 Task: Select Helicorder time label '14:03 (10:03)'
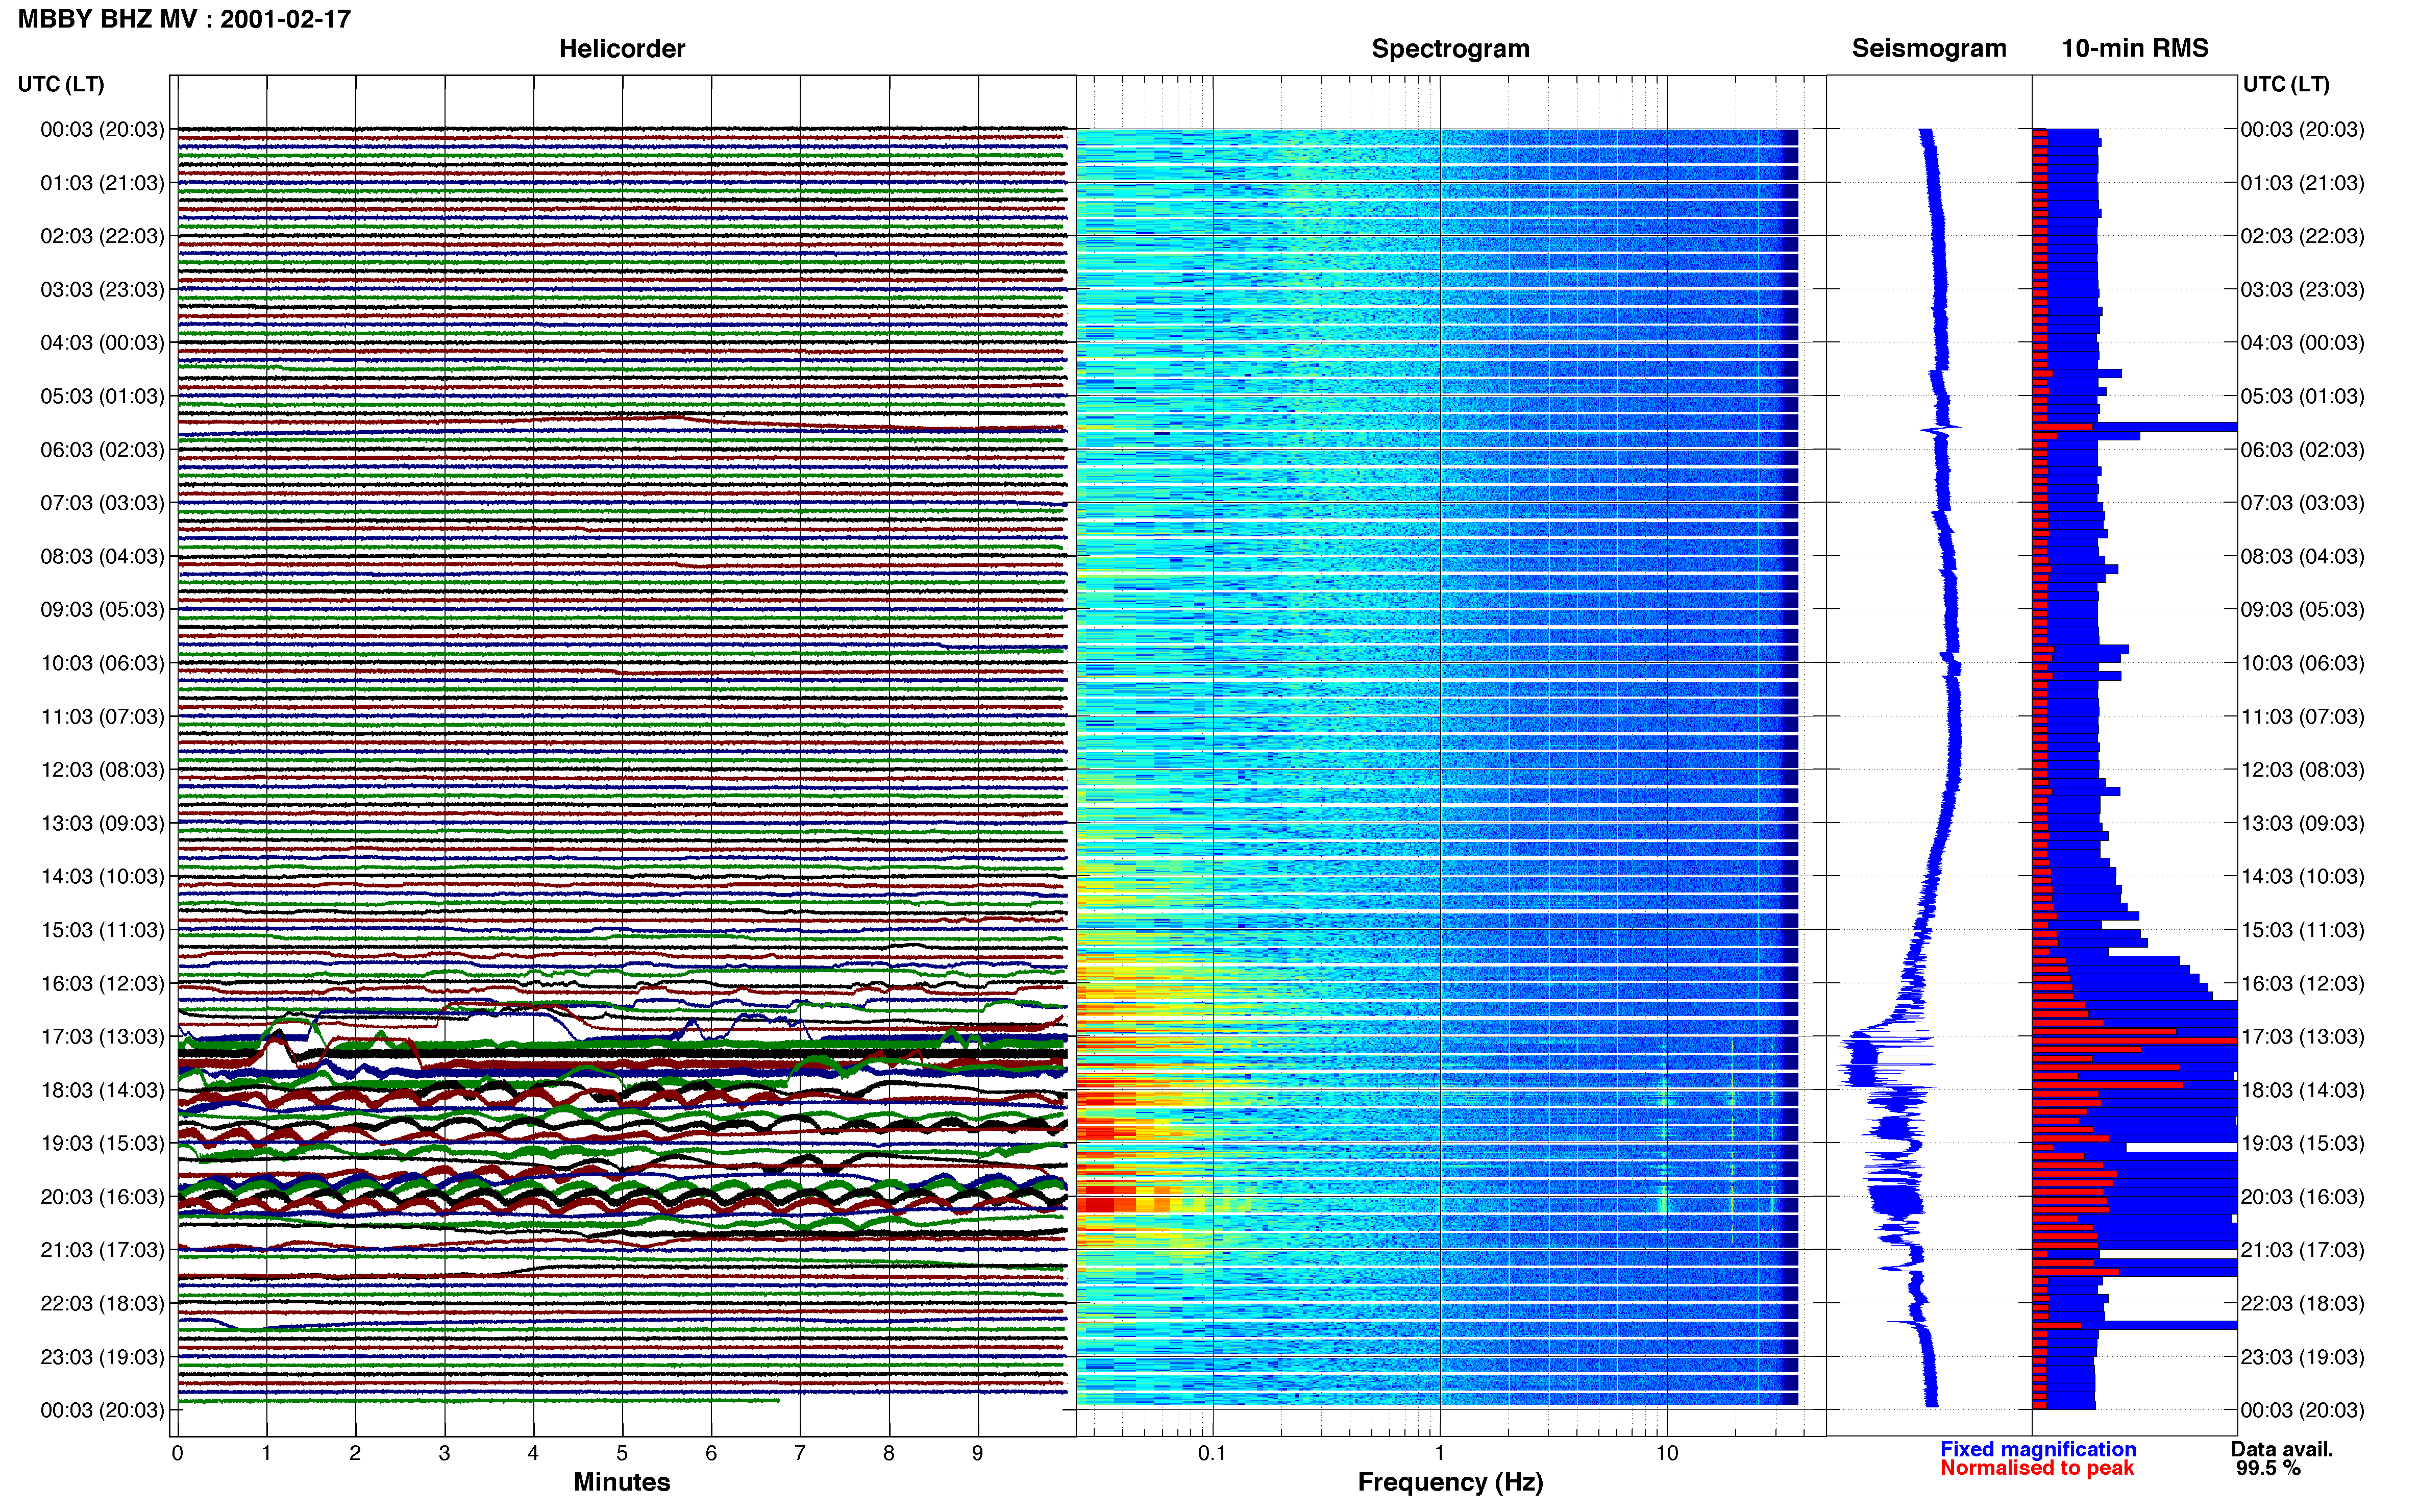coord(102,877)
